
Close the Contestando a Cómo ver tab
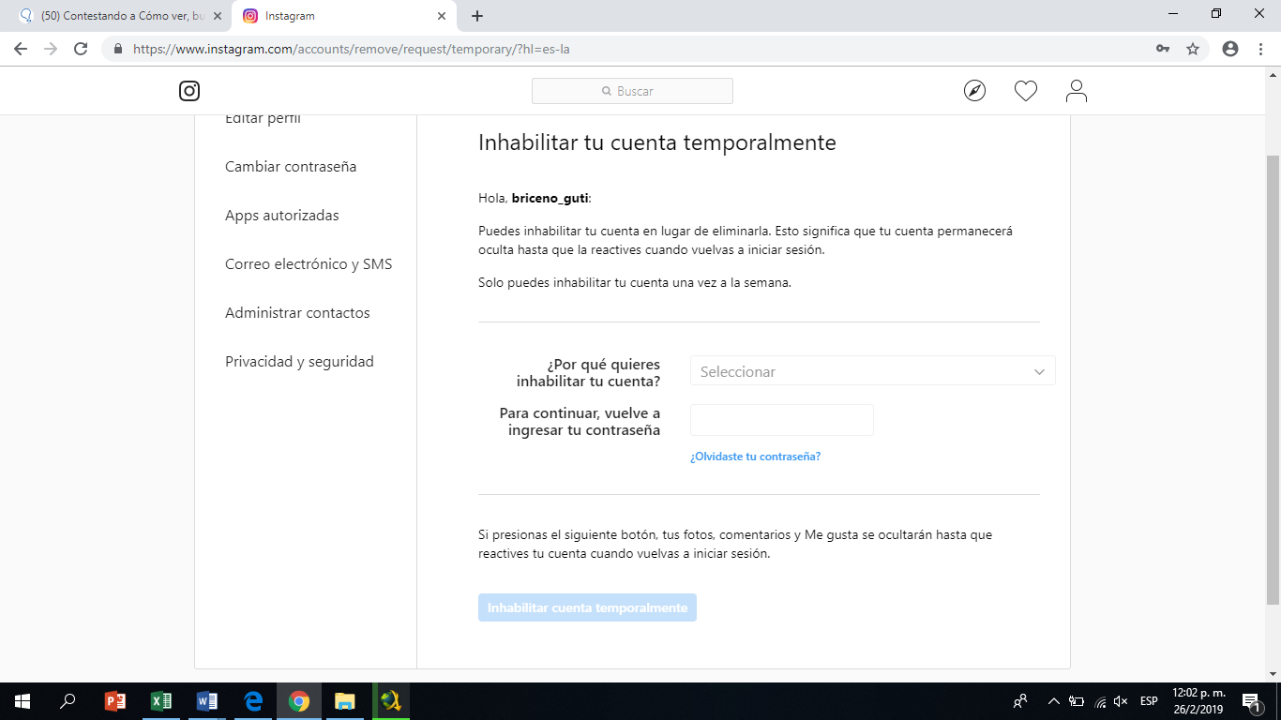click(x=218, y=16)
